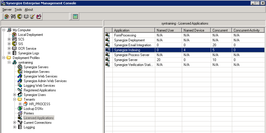Image resolution: width=266 pixels, height=133 pixels.
Task: Click the open book OCR toolbar icon
Action: [x=26, y=16]
